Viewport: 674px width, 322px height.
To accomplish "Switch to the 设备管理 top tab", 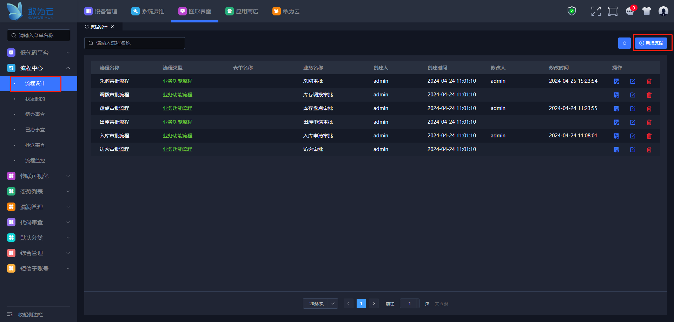I will click(101, 11).
